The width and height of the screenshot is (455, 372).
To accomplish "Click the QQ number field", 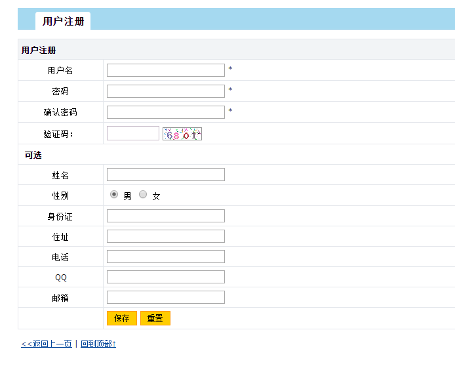I will [165, 277].
